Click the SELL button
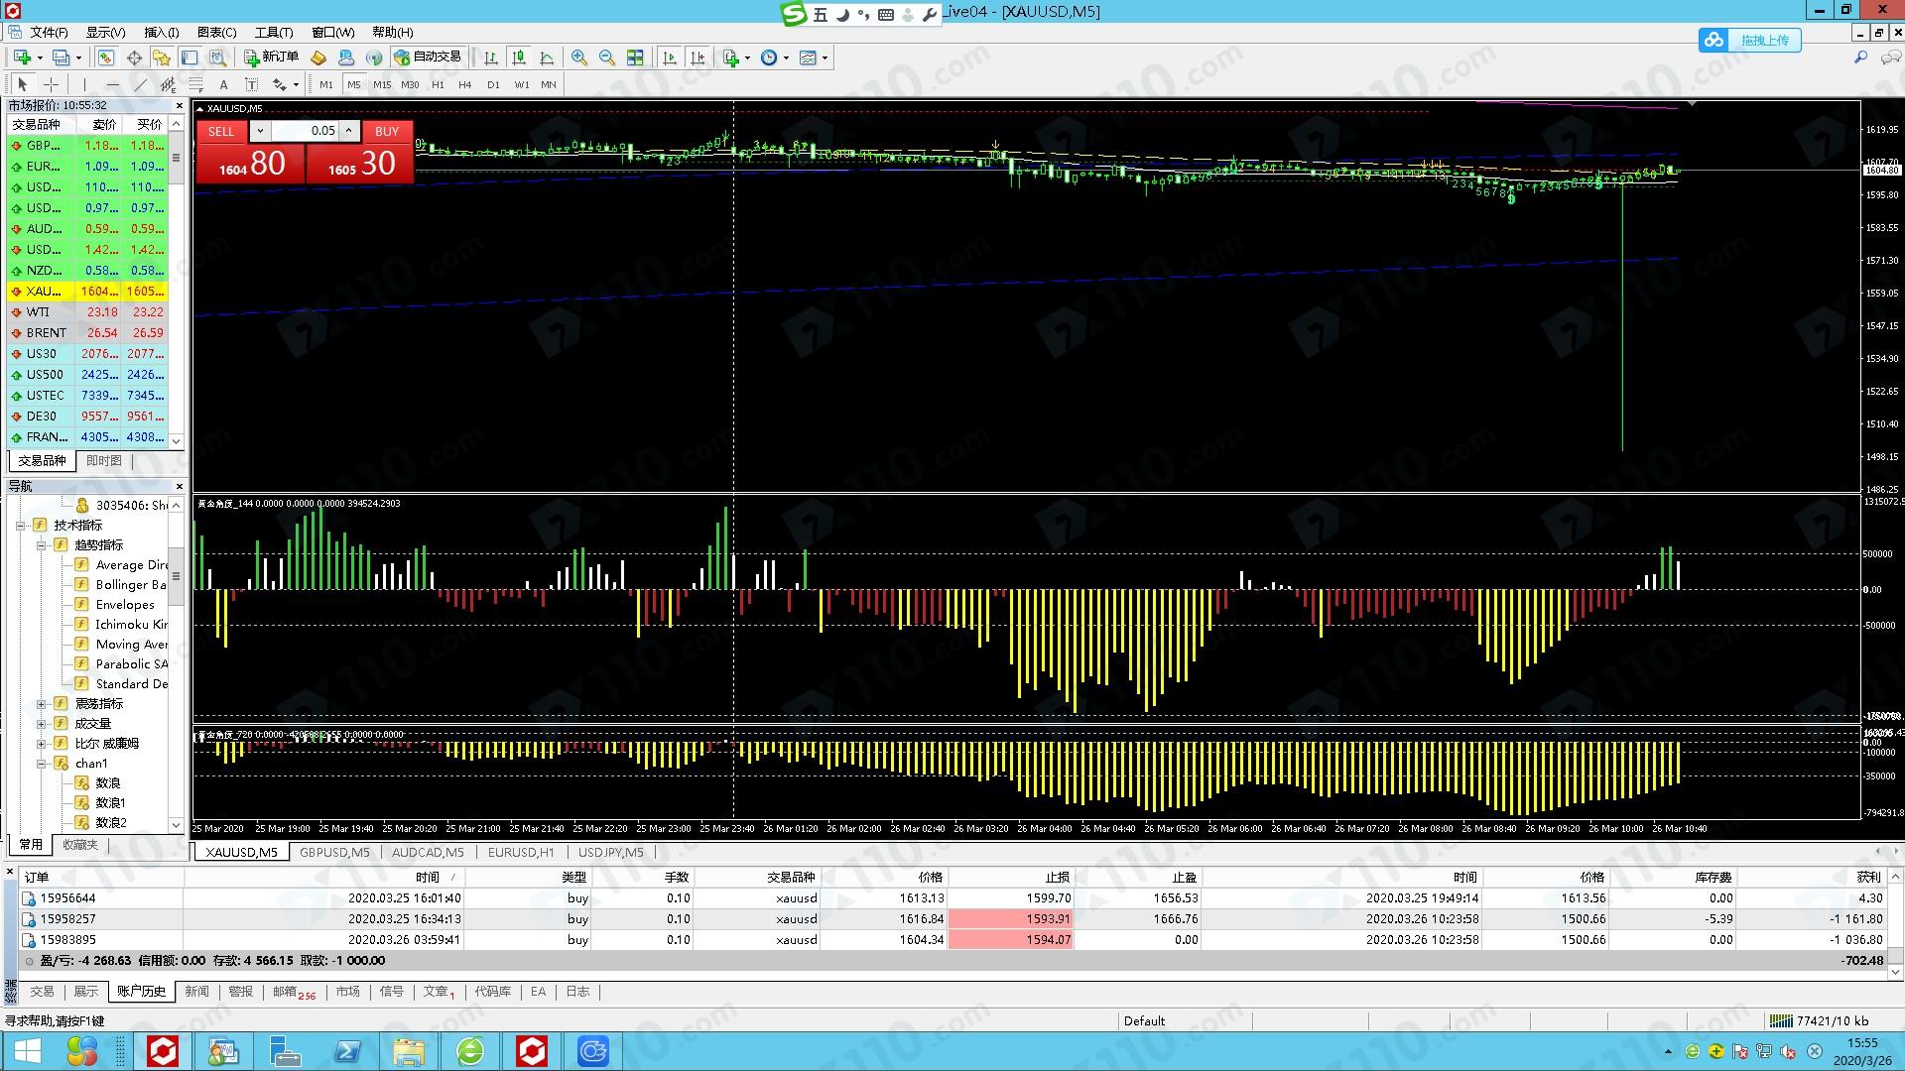Viewport: 1905px width, 1071px height. (221, 131)
